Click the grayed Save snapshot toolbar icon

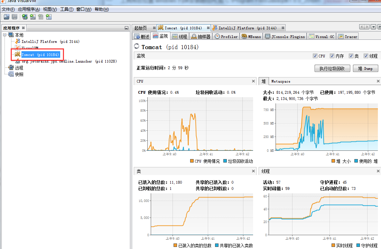[x=15, y=17]
